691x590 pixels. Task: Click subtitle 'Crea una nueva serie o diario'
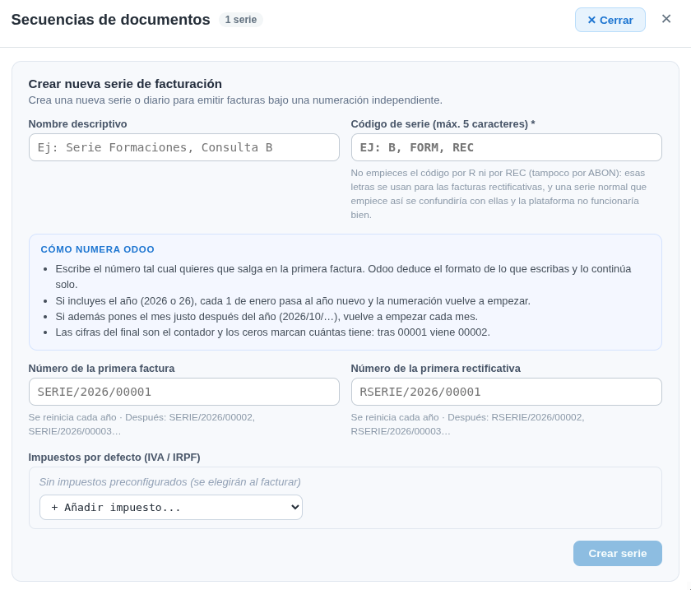tap(235, 100)
